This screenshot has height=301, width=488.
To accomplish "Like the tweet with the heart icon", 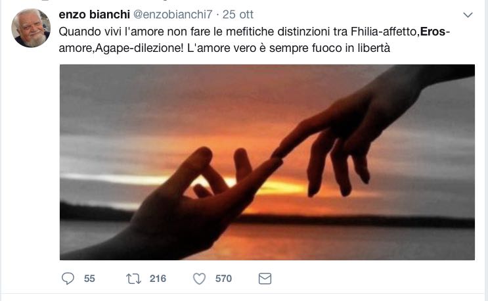I will 199,279.
